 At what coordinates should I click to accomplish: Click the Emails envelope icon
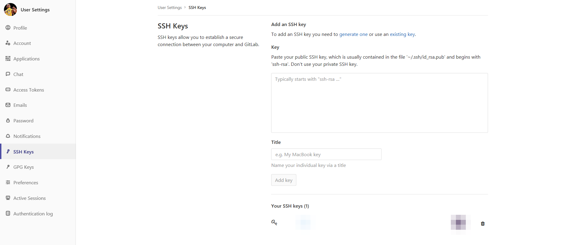(x=8, y=105)
